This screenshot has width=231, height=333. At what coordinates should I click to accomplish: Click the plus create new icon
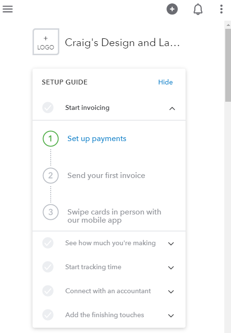(x=172, y=9)
